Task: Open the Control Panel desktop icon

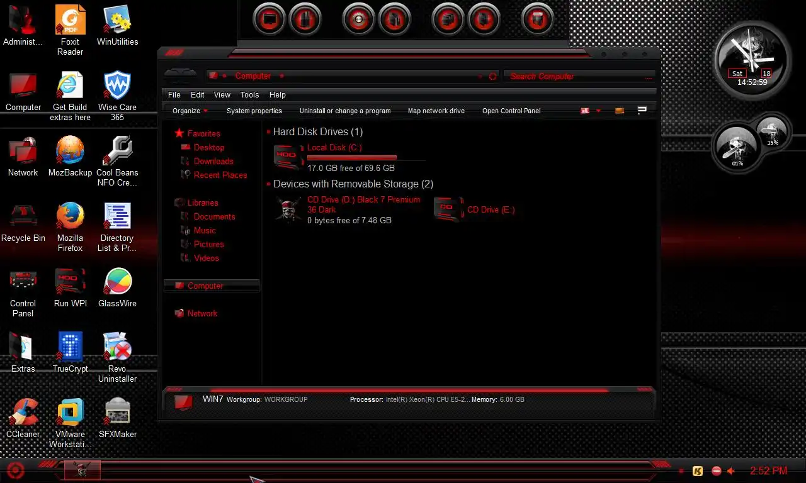Action: click(23, 292)
